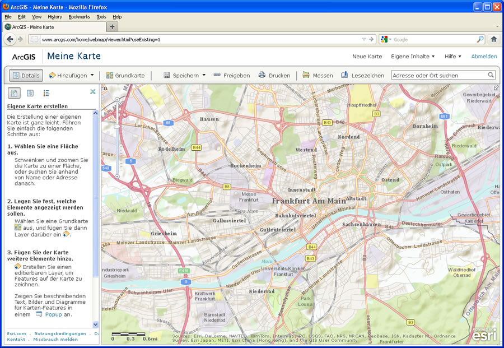Screen dimensions: 504x348
Task: Click the Abmelden sign-out link
Action: tap(484, 57)
